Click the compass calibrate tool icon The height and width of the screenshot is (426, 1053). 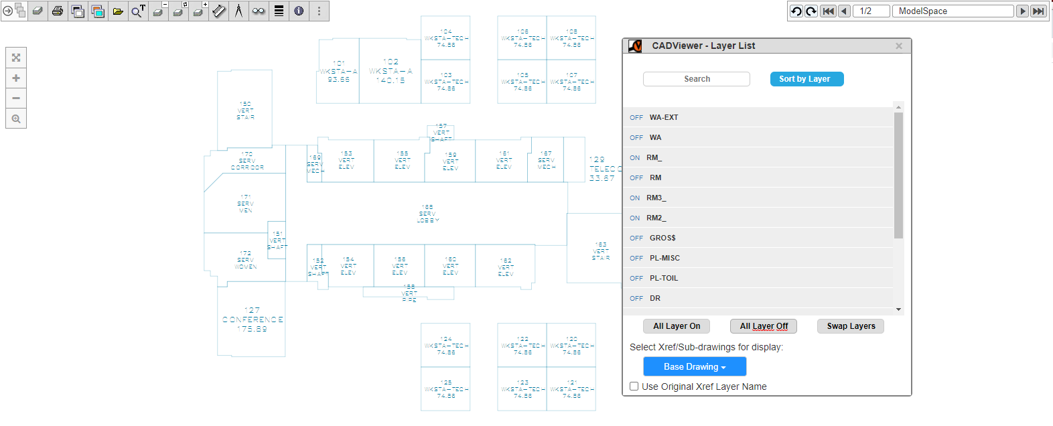click(x=238, y=11)
